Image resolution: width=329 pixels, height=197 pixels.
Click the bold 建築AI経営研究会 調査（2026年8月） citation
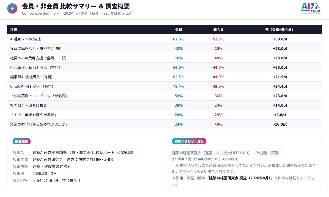click(241, 178)
